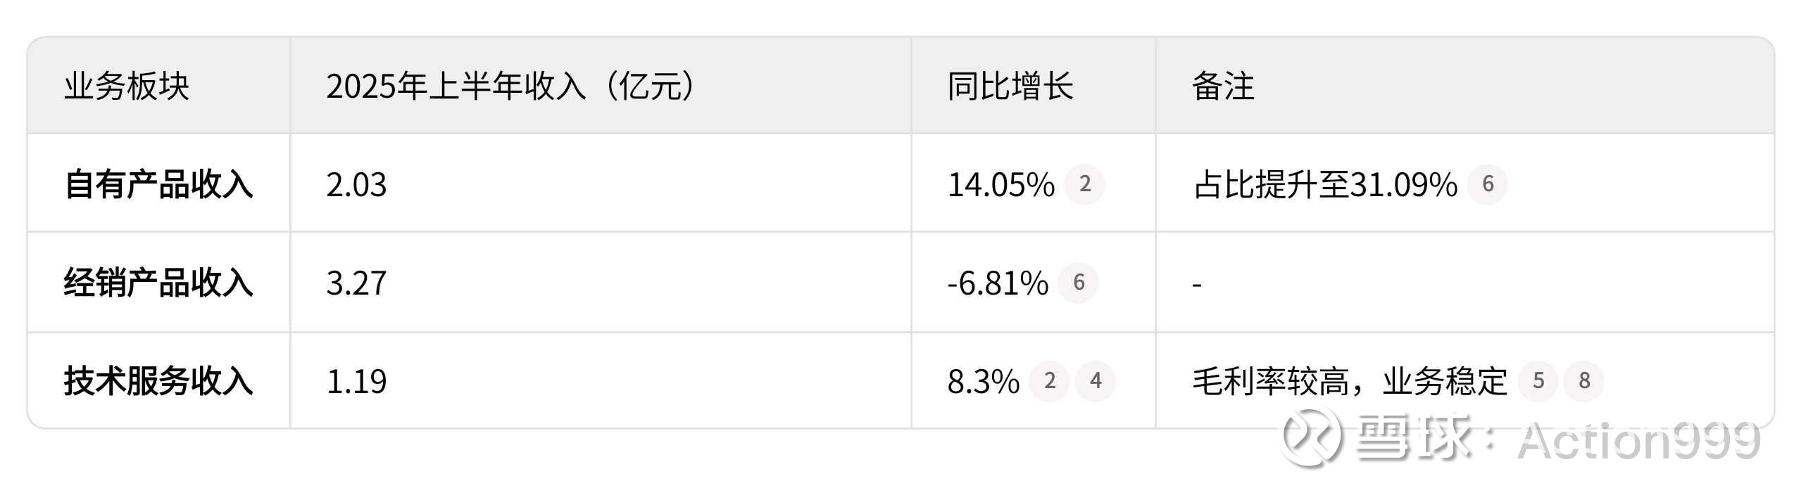Click citation badge 6 beside -6.81%
1813x495 pixels.
[1078, 283]
